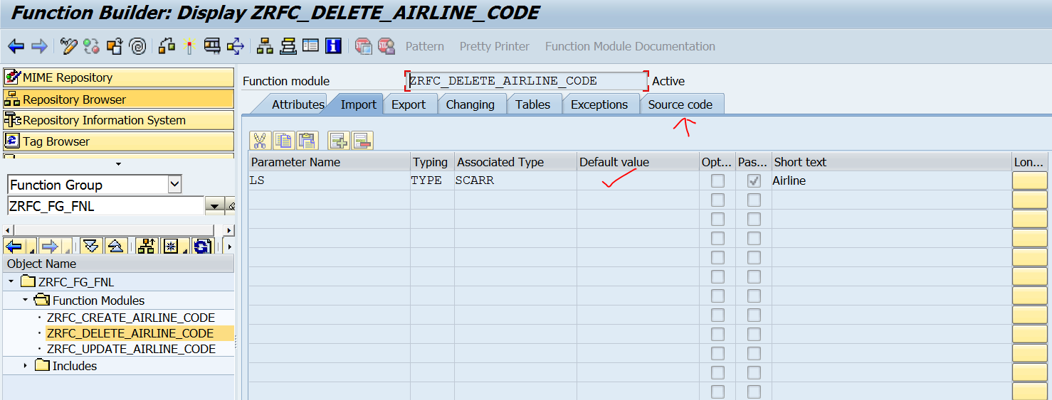The height and width of the screenshot is (400, 1052).
Task: Click the Insert Row icon with green plus
Action: tap(338, 140)
